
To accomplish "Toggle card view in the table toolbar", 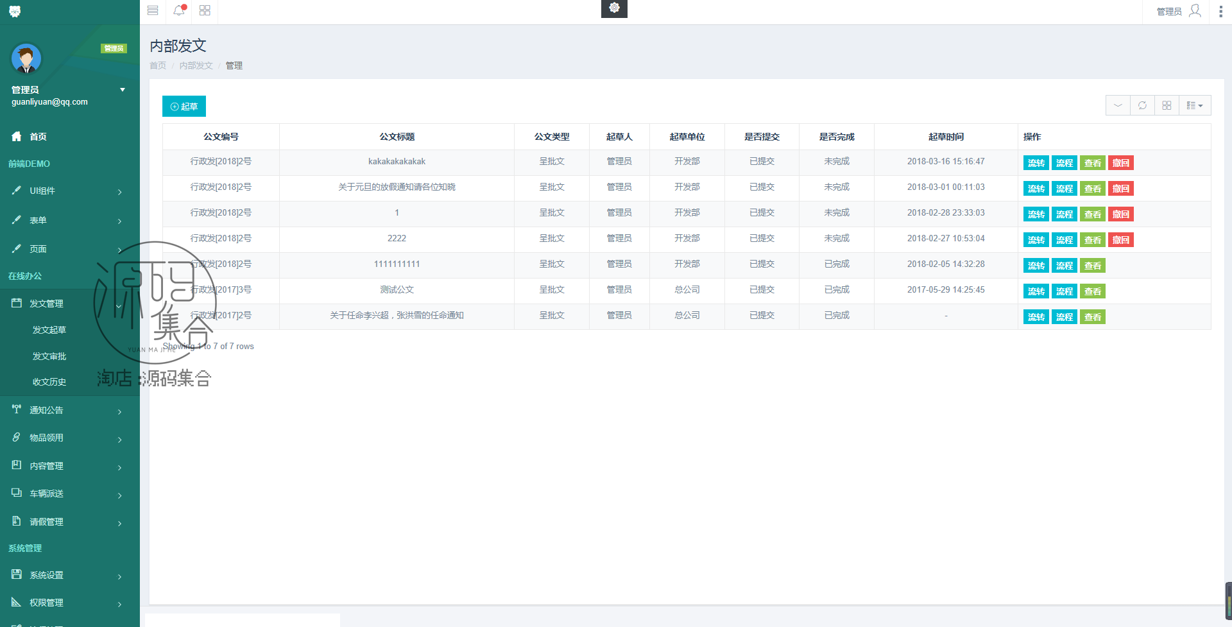I will pyautogui.click(x=1167, y=105).
